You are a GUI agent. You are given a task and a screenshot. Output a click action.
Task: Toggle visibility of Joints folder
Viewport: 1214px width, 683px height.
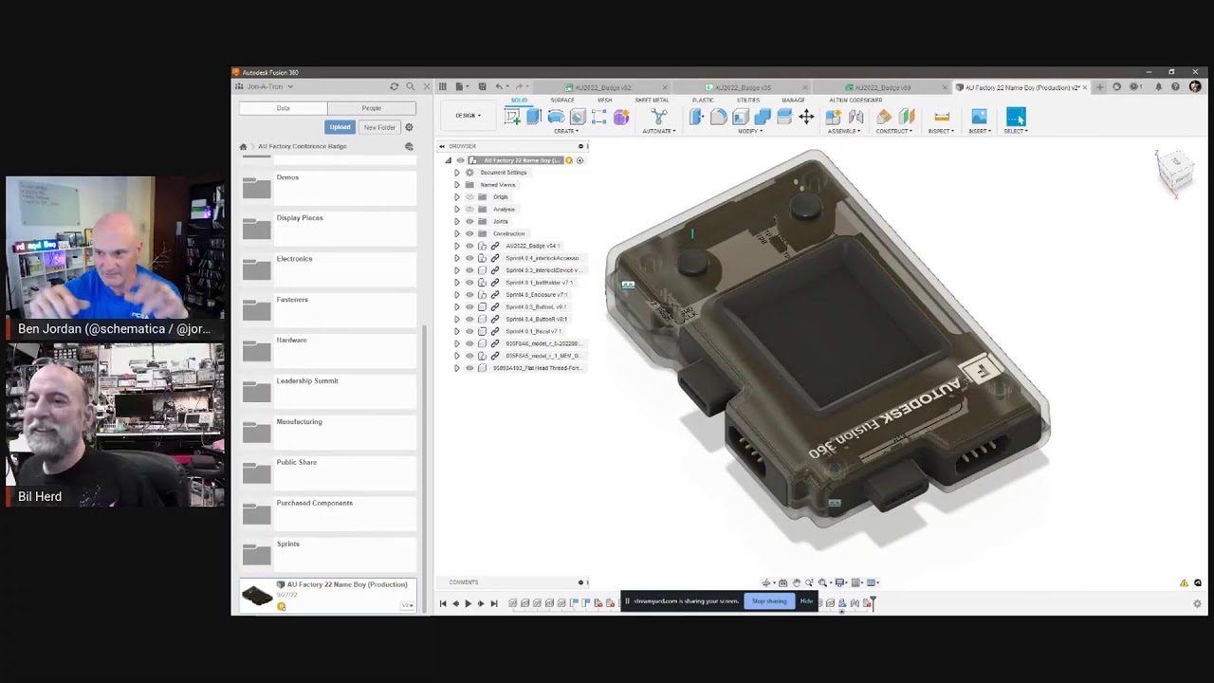[469, 221]
